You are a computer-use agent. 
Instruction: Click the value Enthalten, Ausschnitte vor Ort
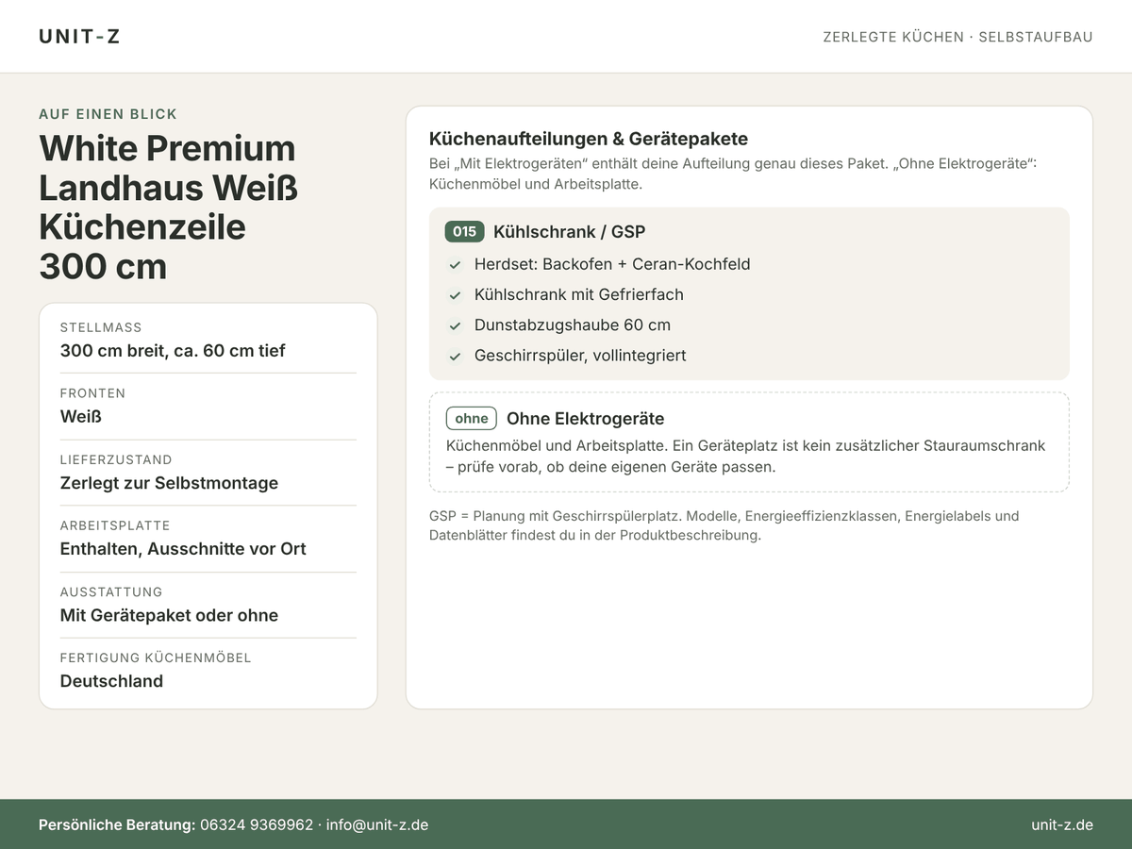pyautogui.click(x=183, y=549)
